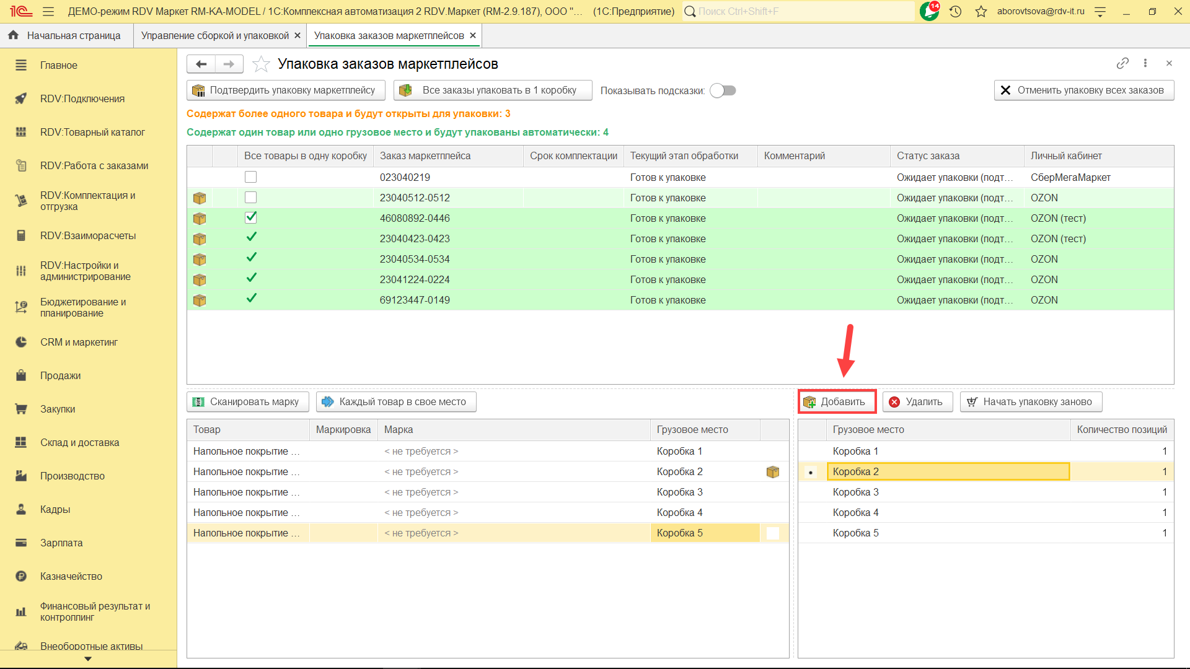
Task: Open the three-dot more actions menu
Action: click(x=1145, y=63)
